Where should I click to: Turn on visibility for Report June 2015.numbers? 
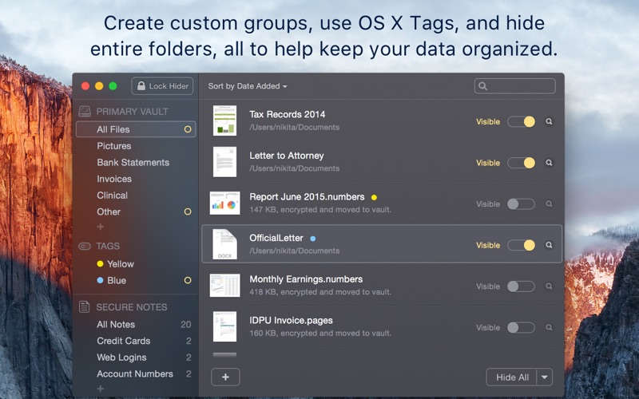tap(521, 204)
